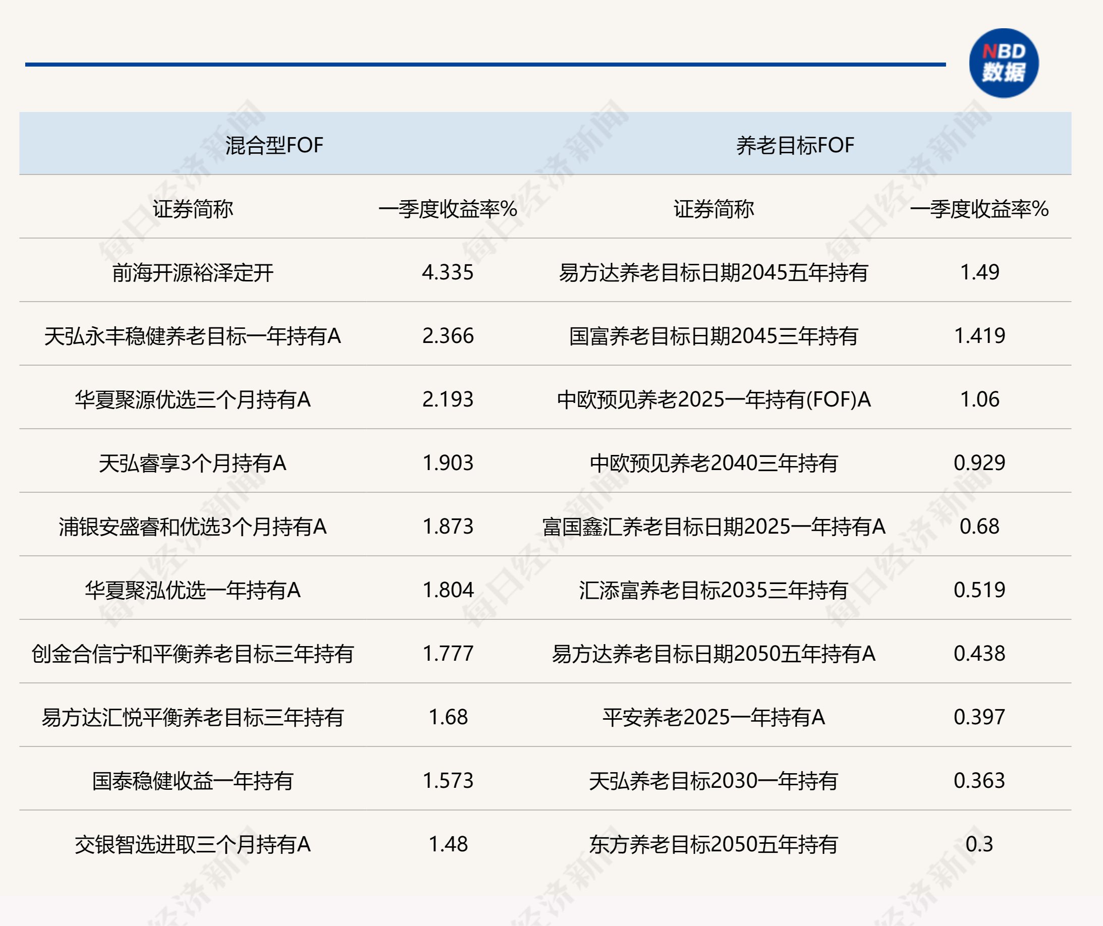Select the 养老目标FOF header

click(795, 145)
